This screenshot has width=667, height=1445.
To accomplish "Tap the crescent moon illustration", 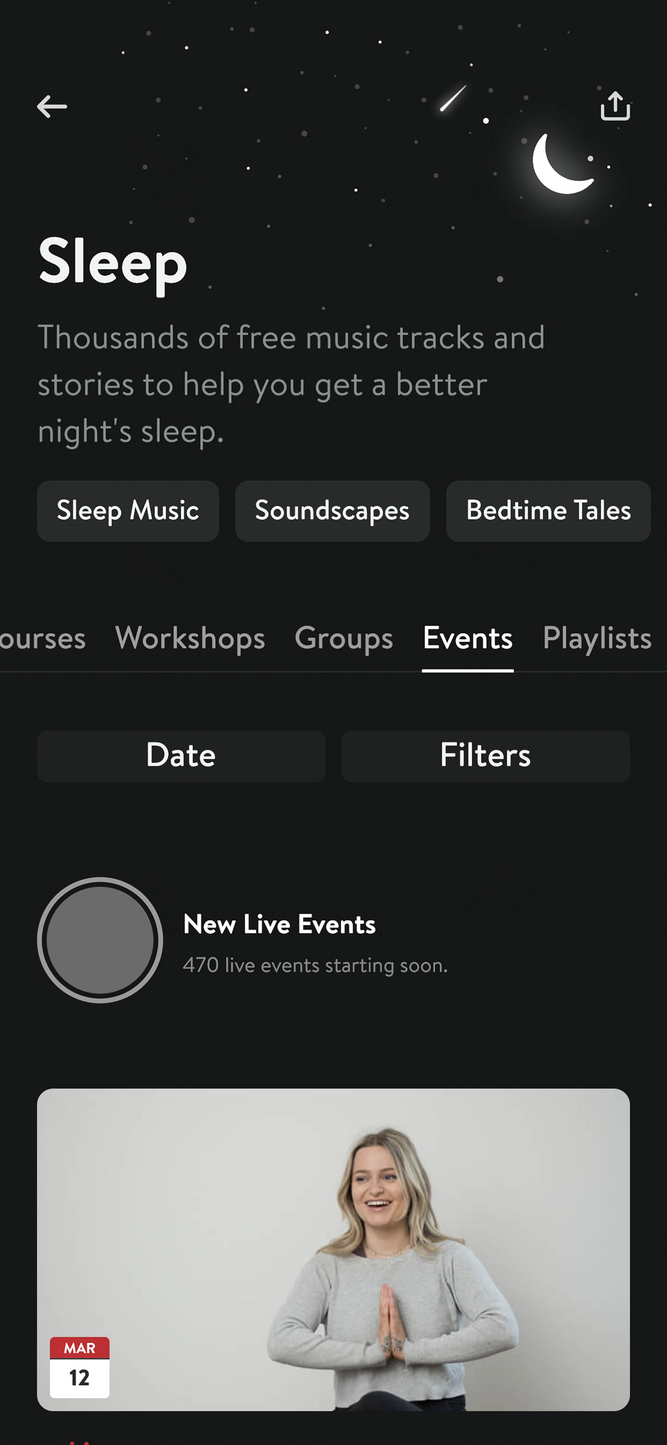I will pyautogui.click(x=562, y=164).
